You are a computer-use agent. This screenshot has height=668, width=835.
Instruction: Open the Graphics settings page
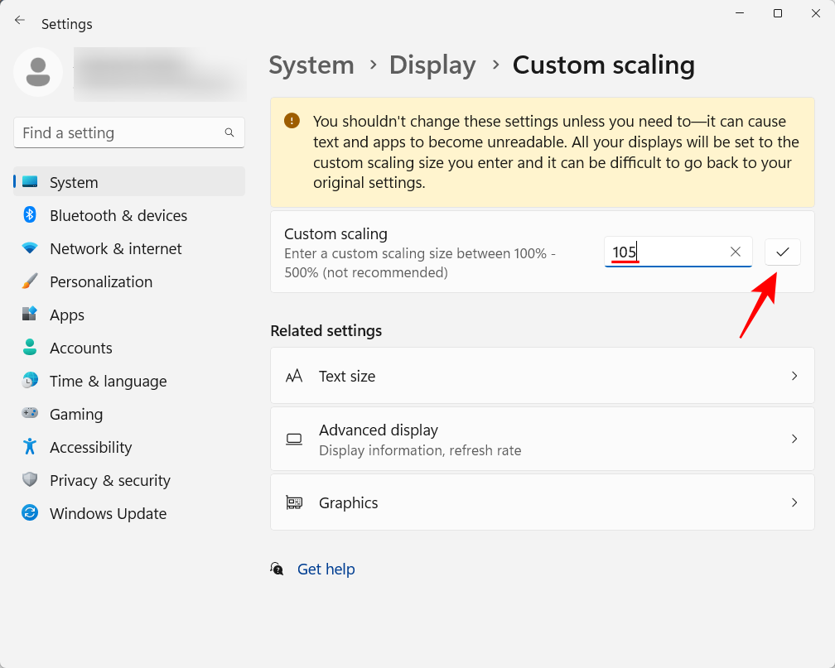[543, 502]
